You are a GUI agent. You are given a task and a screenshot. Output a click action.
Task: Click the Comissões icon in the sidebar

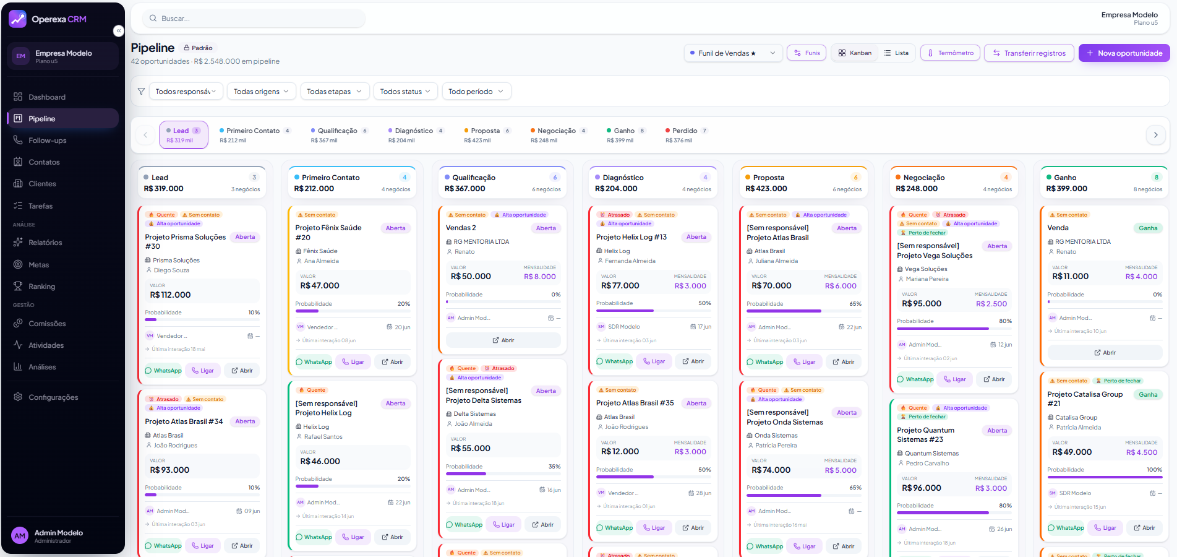[18, 324]
